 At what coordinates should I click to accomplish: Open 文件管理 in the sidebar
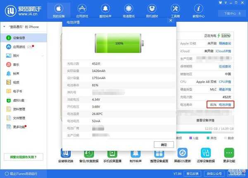point(24,118)
